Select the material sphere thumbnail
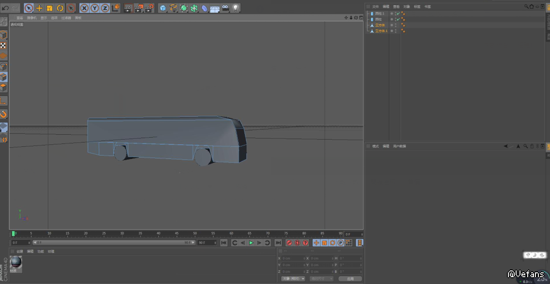This screenshot has height=284, width=550. point(16,263)
